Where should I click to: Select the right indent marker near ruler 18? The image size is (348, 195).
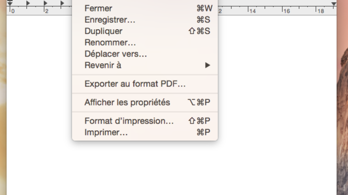[x=334, y=4]
